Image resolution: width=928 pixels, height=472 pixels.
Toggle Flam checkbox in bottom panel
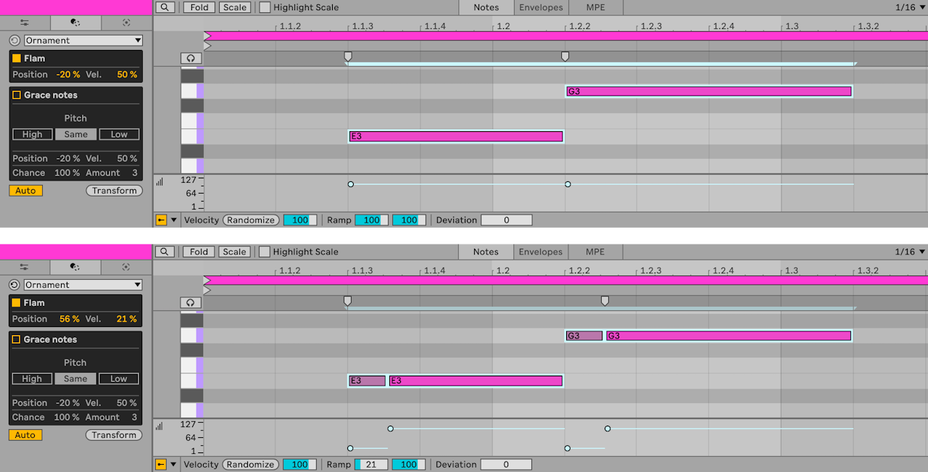pyautogui.click(x=17, y=302)
